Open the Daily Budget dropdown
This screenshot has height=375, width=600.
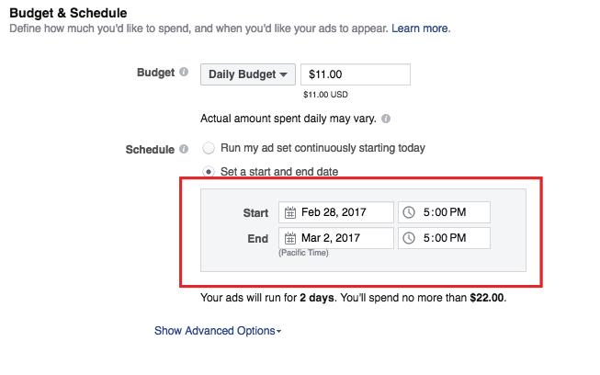pos(247,74)
